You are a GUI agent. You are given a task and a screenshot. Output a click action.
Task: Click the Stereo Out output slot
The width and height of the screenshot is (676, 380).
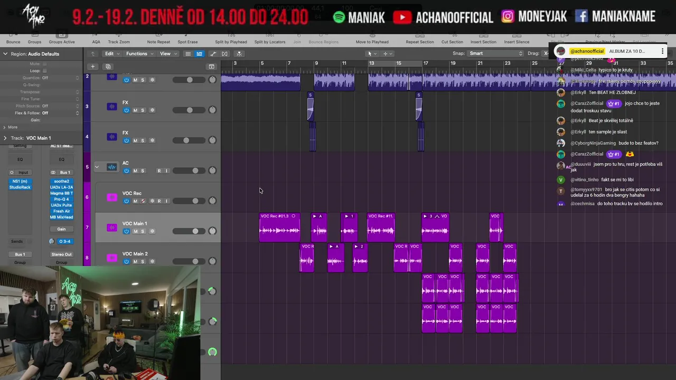61,254
